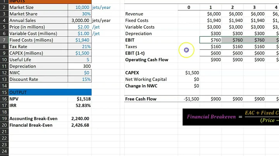Select row header 7
The height and width of the screenshot is (156, 279).
click(x=4, y=40)
